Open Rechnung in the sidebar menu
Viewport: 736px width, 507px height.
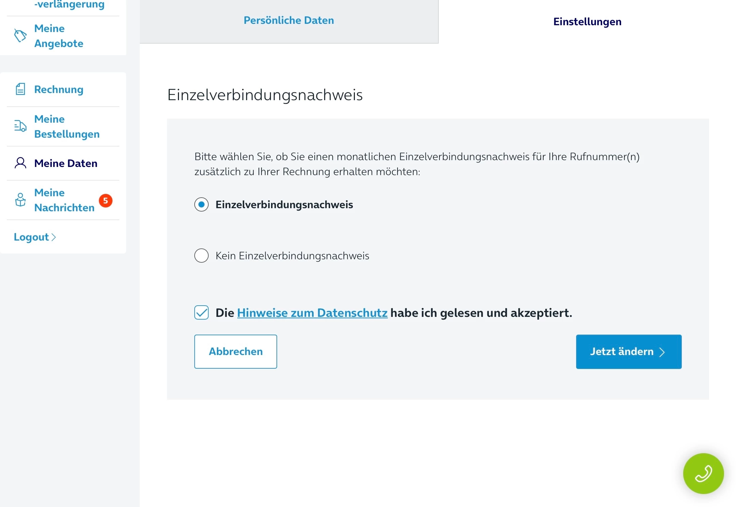coord(59,89)
